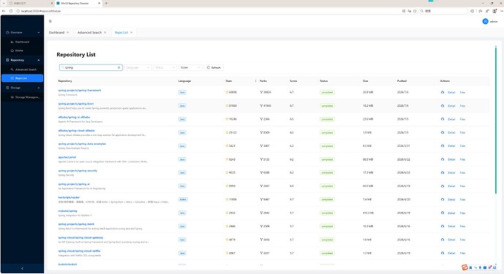504x274 pixels.
Task: Open the Status filter dropdown
Action: coord(165,67)
